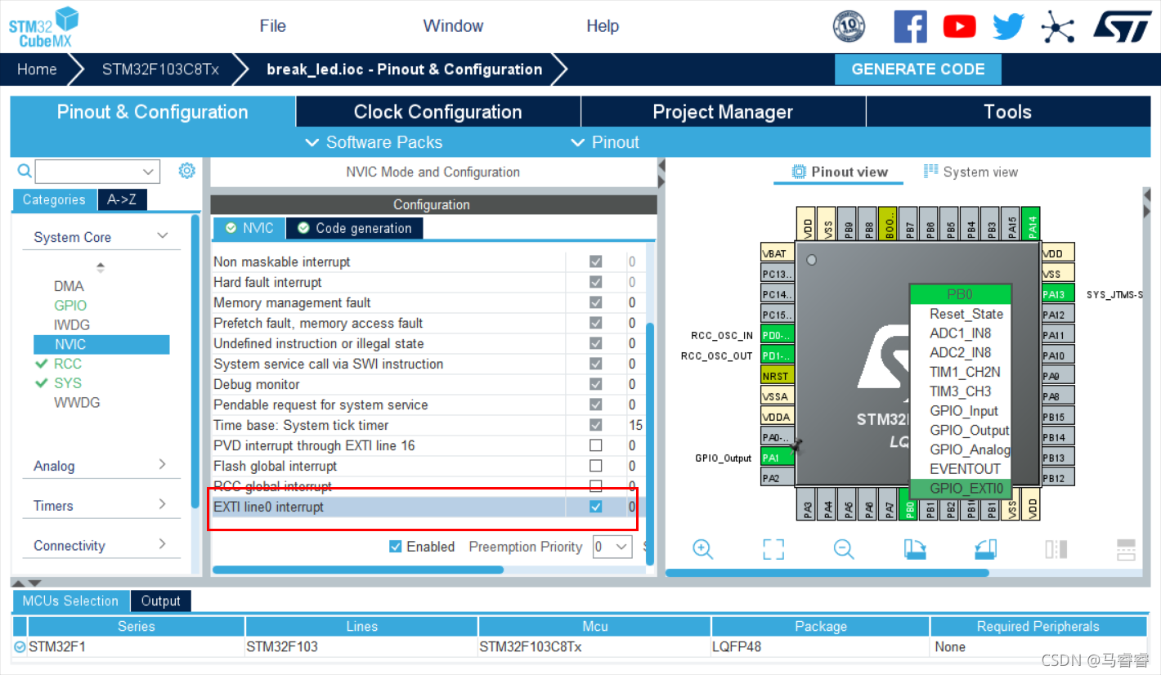Screen dimensions: 1161x675
Task: Zoom in on the pinout view
Action: click(x=702, y=548)
